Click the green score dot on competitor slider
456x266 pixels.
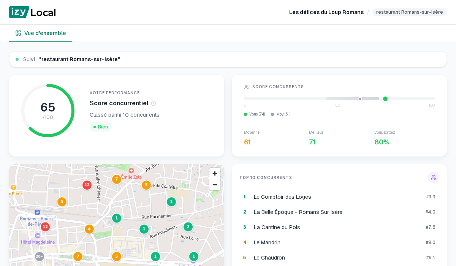pos(385,99)
